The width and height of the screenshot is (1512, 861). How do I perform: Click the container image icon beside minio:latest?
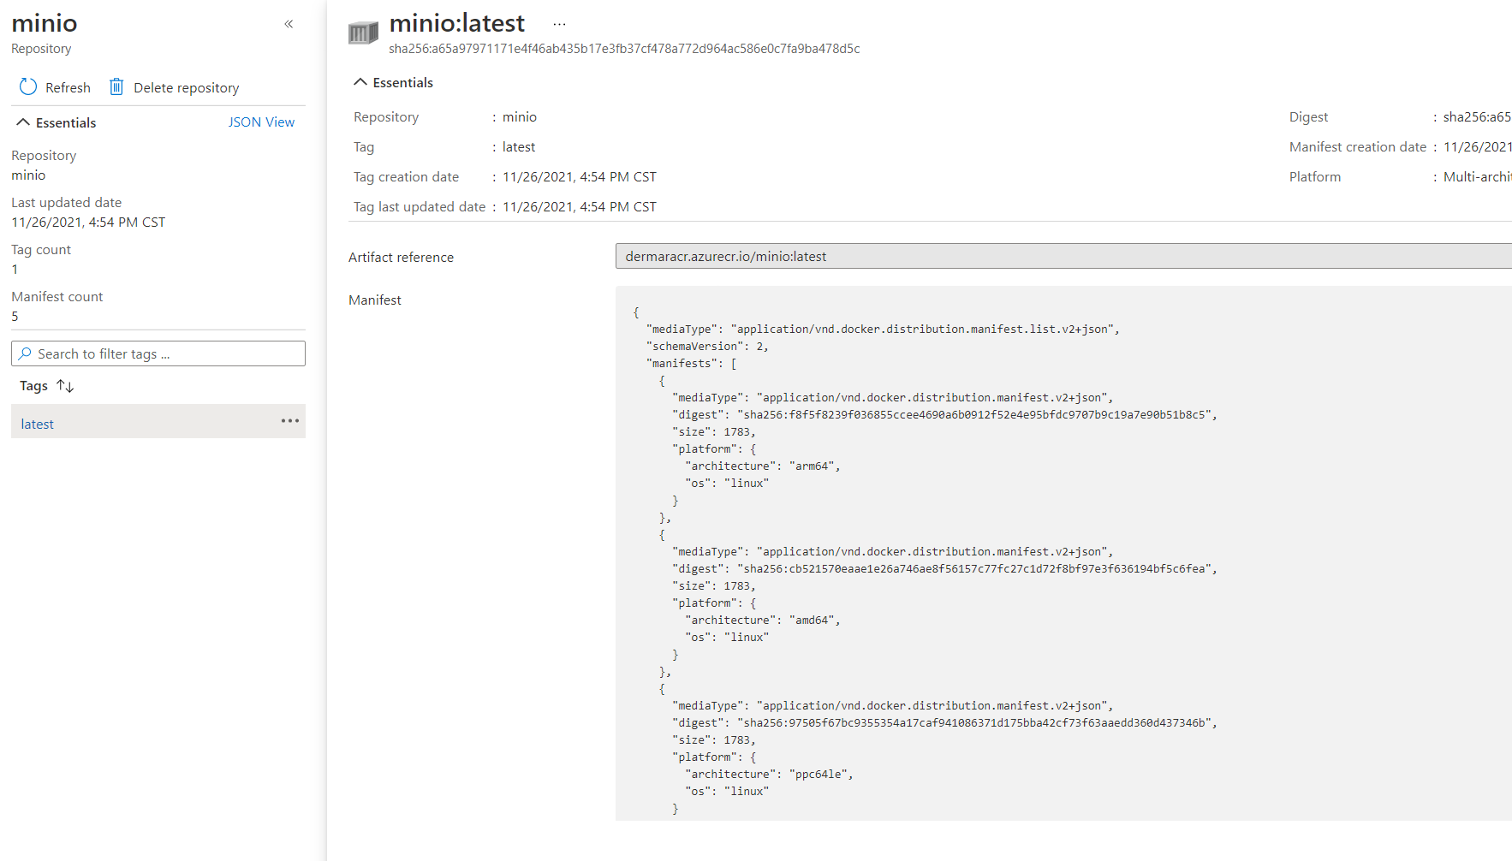pos(363,33)
